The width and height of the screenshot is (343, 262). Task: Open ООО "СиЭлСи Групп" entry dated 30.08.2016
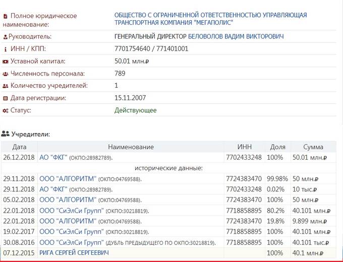[72, 242]
